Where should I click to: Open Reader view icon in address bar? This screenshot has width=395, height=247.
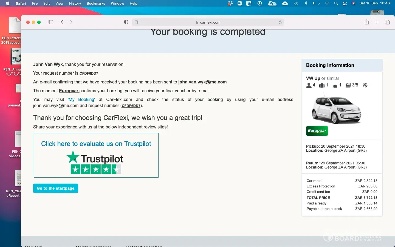point(136,22)
